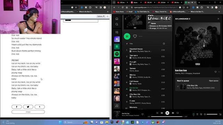223x125 pixels.
Task: Open the Windows Start button
Action: pos(60,122)
